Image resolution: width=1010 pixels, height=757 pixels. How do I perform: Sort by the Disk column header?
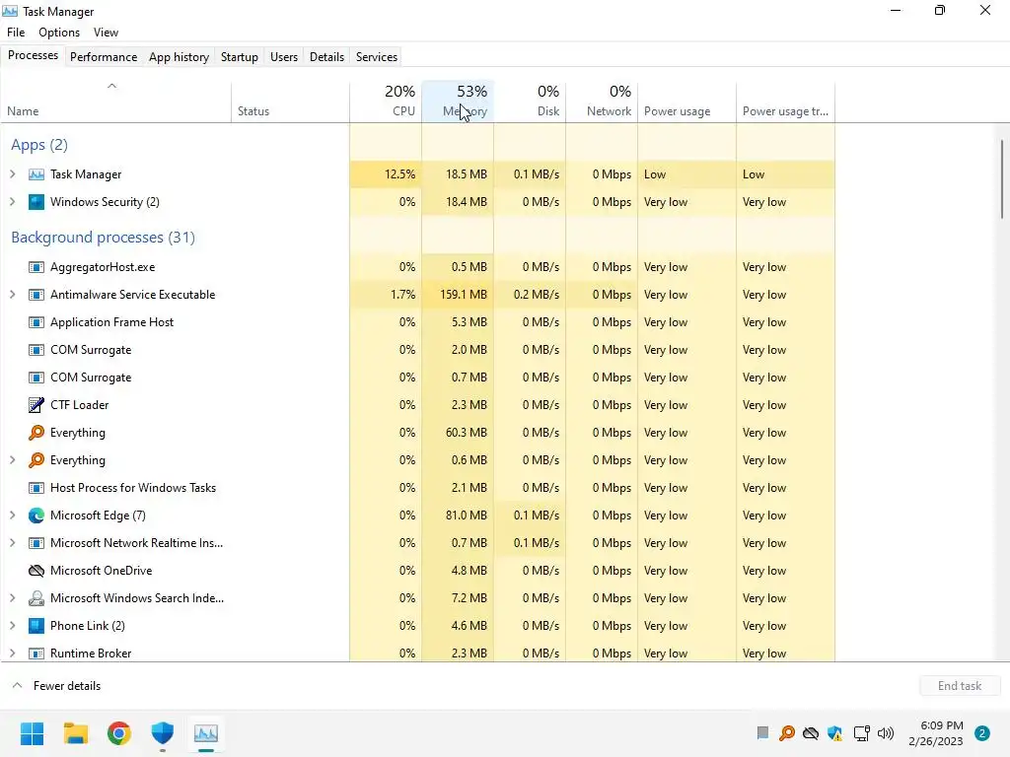[530, 102]
